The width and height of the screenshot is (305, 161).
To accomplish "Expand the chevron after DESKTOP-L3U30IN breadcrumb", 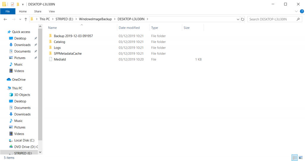I will coord(147,19).
